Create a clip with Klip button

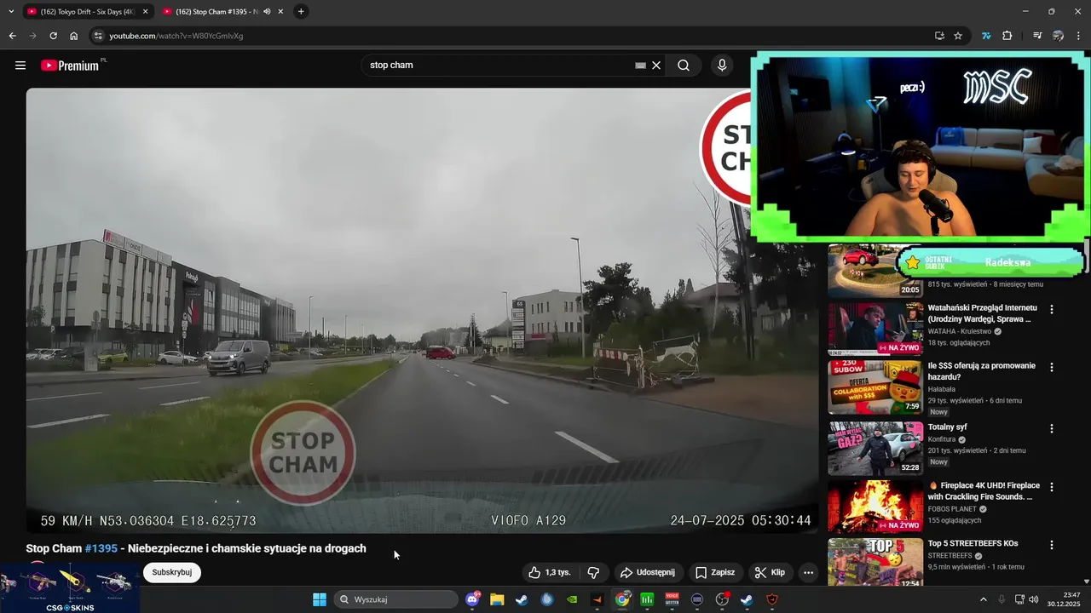pyautogui.click(x=770, y=572)
